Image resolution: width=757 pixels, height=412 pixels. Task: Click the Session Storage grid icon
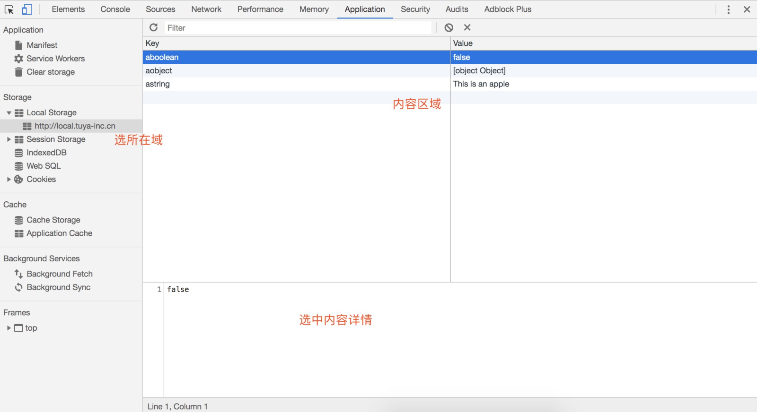tap(19, 139)
